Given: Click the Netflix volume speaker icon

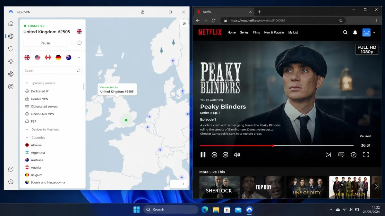Looking at the screenshot, I should pos(237,155).
